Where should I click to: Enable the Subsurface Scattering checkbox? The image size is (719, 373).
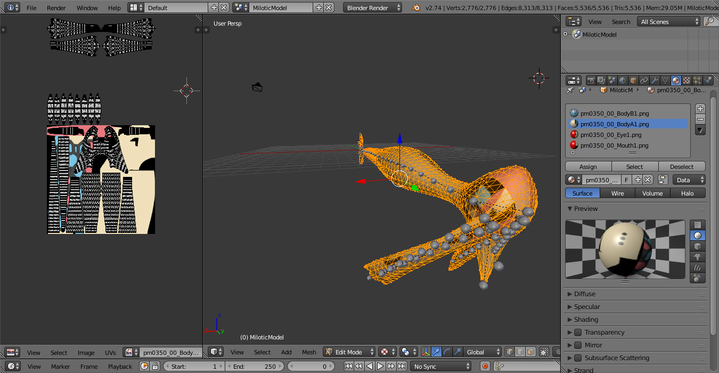click(578, 358)
